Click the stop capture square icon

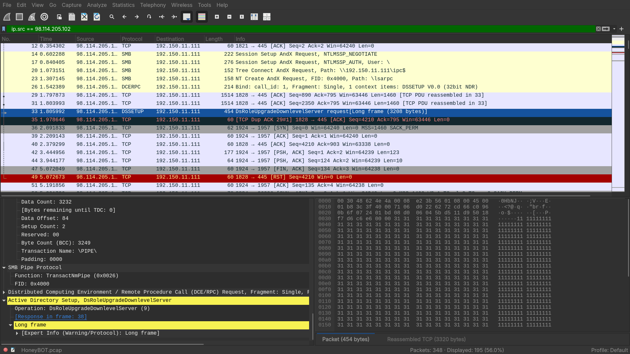coord(19,17)
